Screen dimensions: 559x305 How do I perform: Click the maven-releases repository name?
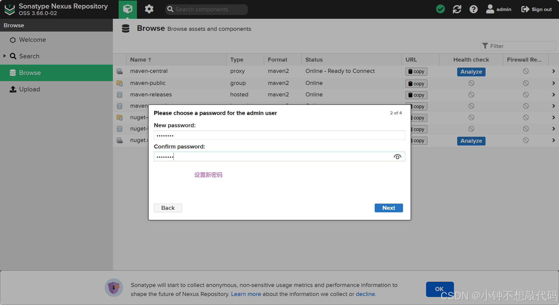tap(151, 95)
